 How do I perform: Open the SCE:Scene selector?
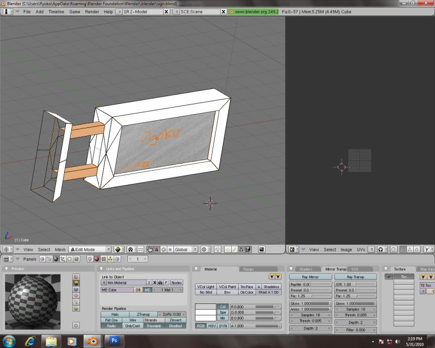[x=176, y=11]
